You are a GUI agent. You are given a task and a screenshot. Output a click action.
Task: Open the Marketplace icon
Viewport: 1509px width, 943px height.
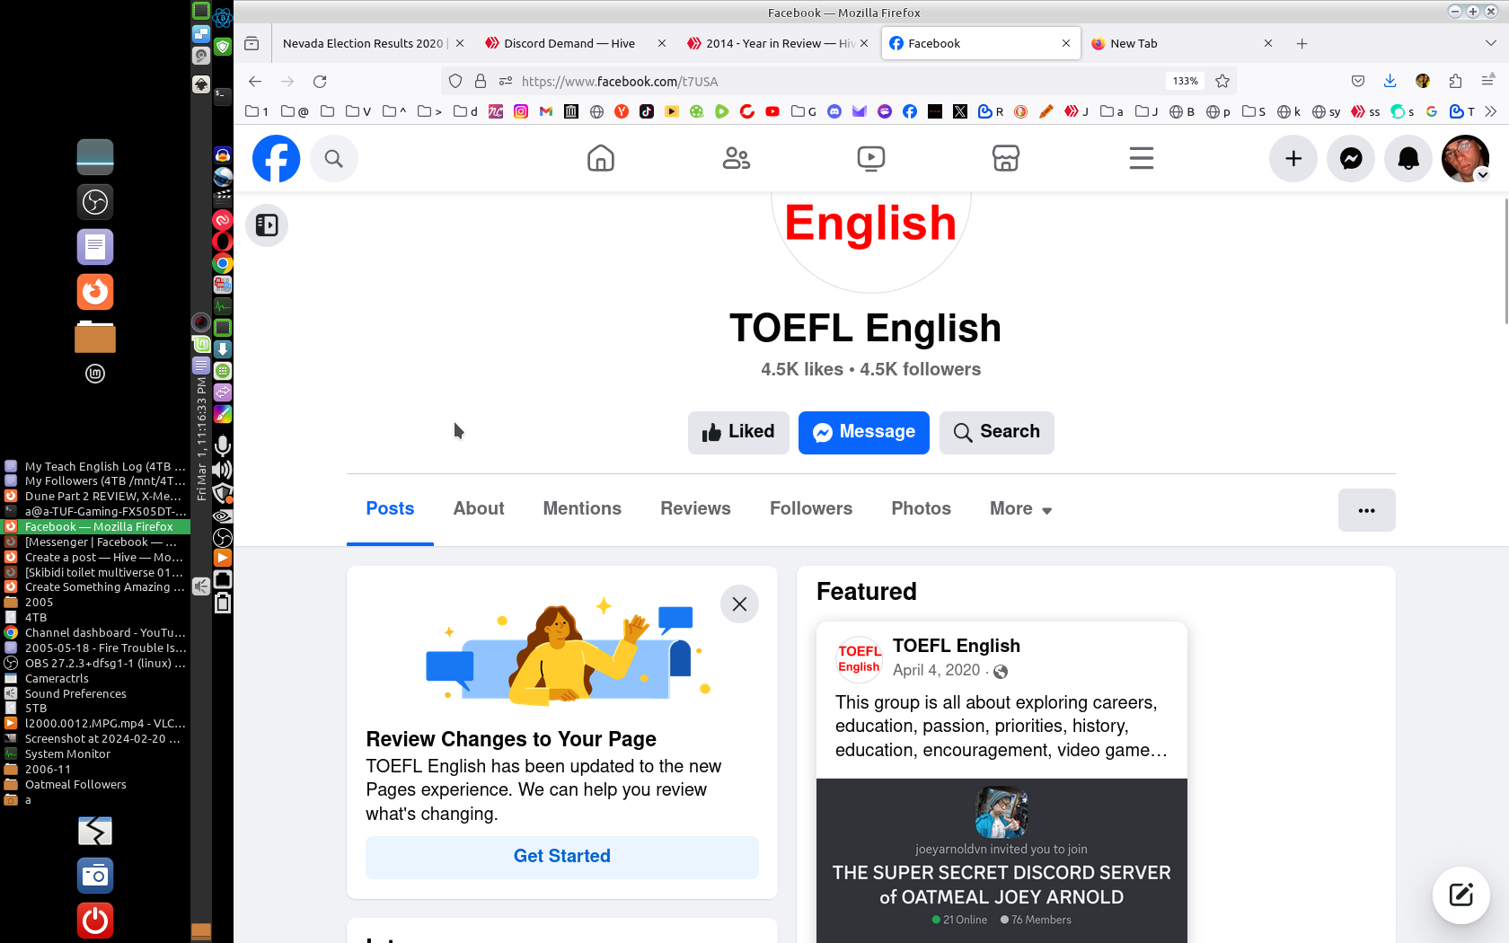pyautogui.click(x=1006, y=159)
